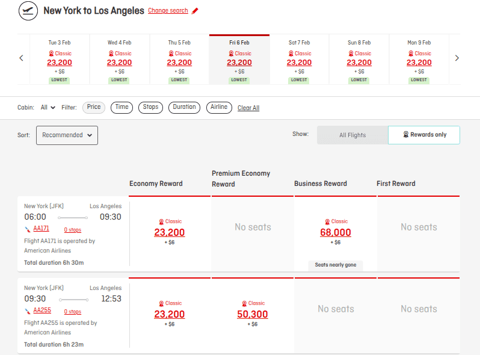The width and height of the screenshot is (480, 355).
Task: Select AA255 Economy Reward 23,200 fare
Action: click(x=170, y=314)
